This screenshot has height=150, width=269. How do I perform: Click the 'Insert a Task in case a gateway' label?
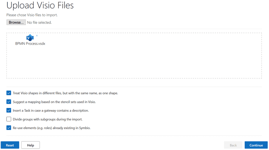click(51, 111)
